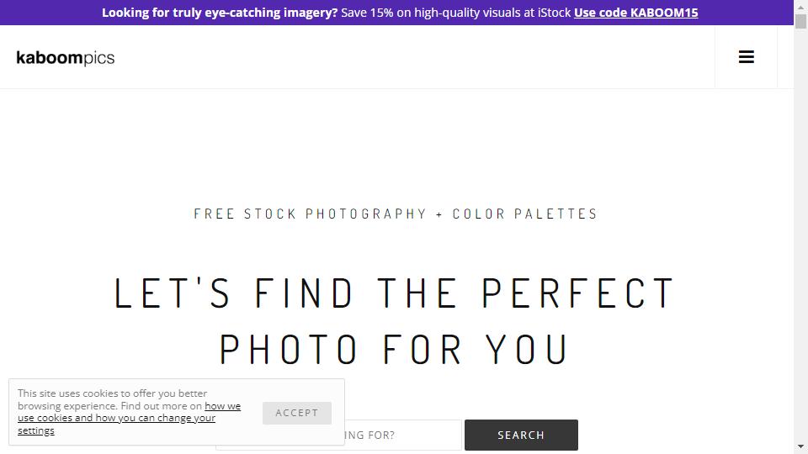The image size is (808, 454).
Task: Click the dark SEARCH button
Action: (521, 435)
